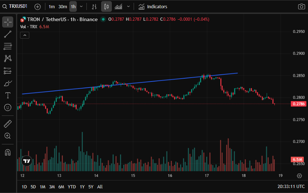Select the brush drawing tool
Screen dimensions: 308x193
pyautogui.click(x=8, y=83)
